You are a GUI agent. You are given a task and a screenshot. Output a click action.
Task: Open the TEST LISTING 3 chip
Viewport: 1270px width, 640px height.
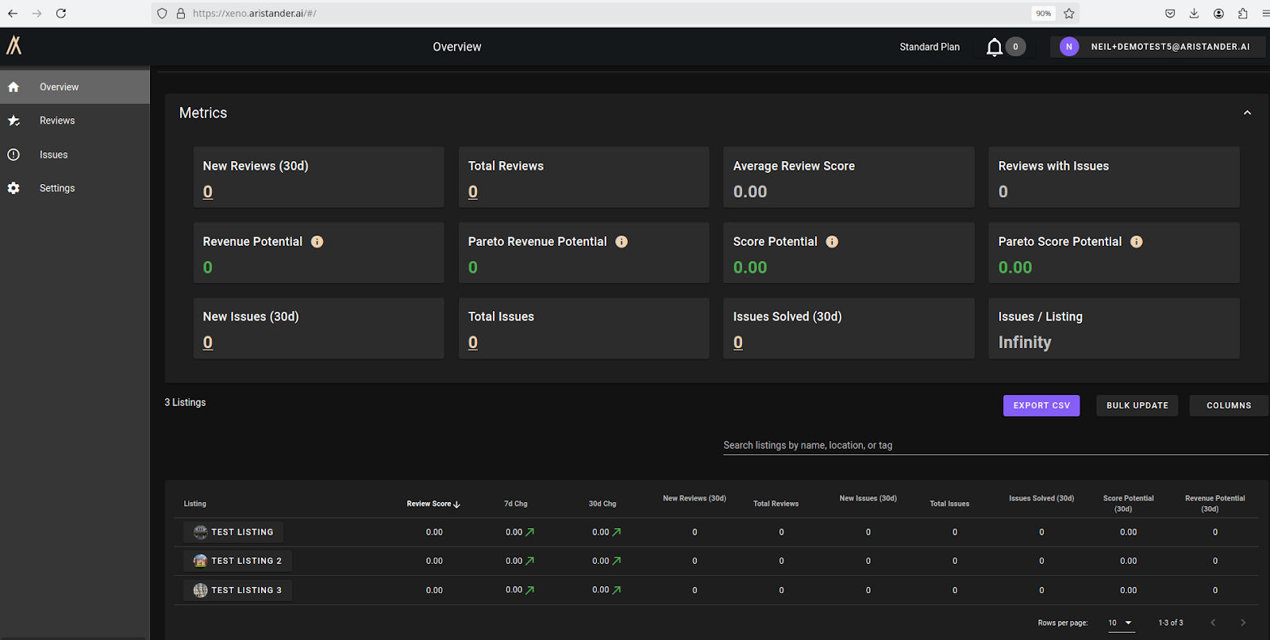[238, 590]
